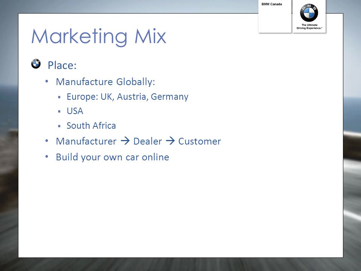Select the "Europe: UK, Austria, Germany" line

coord(127,97)
